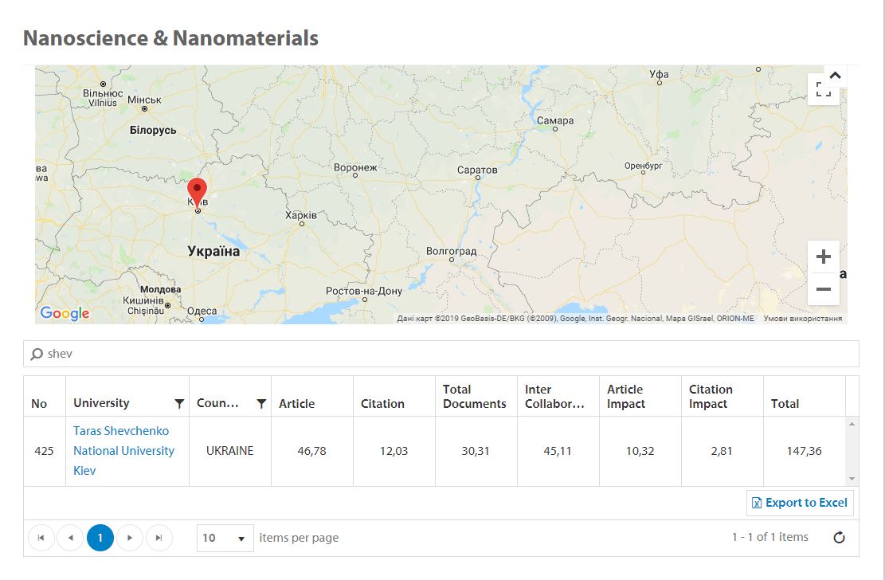Image resolution: width=885 pixels, height=580 pixels.
Task: Click the Мінськ city label on map
Action: click(x=144, y=100)
